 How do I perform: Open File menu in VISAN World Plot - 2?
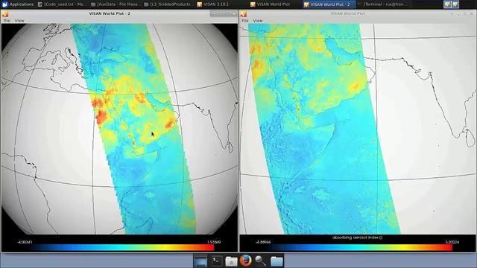point(7,21)
